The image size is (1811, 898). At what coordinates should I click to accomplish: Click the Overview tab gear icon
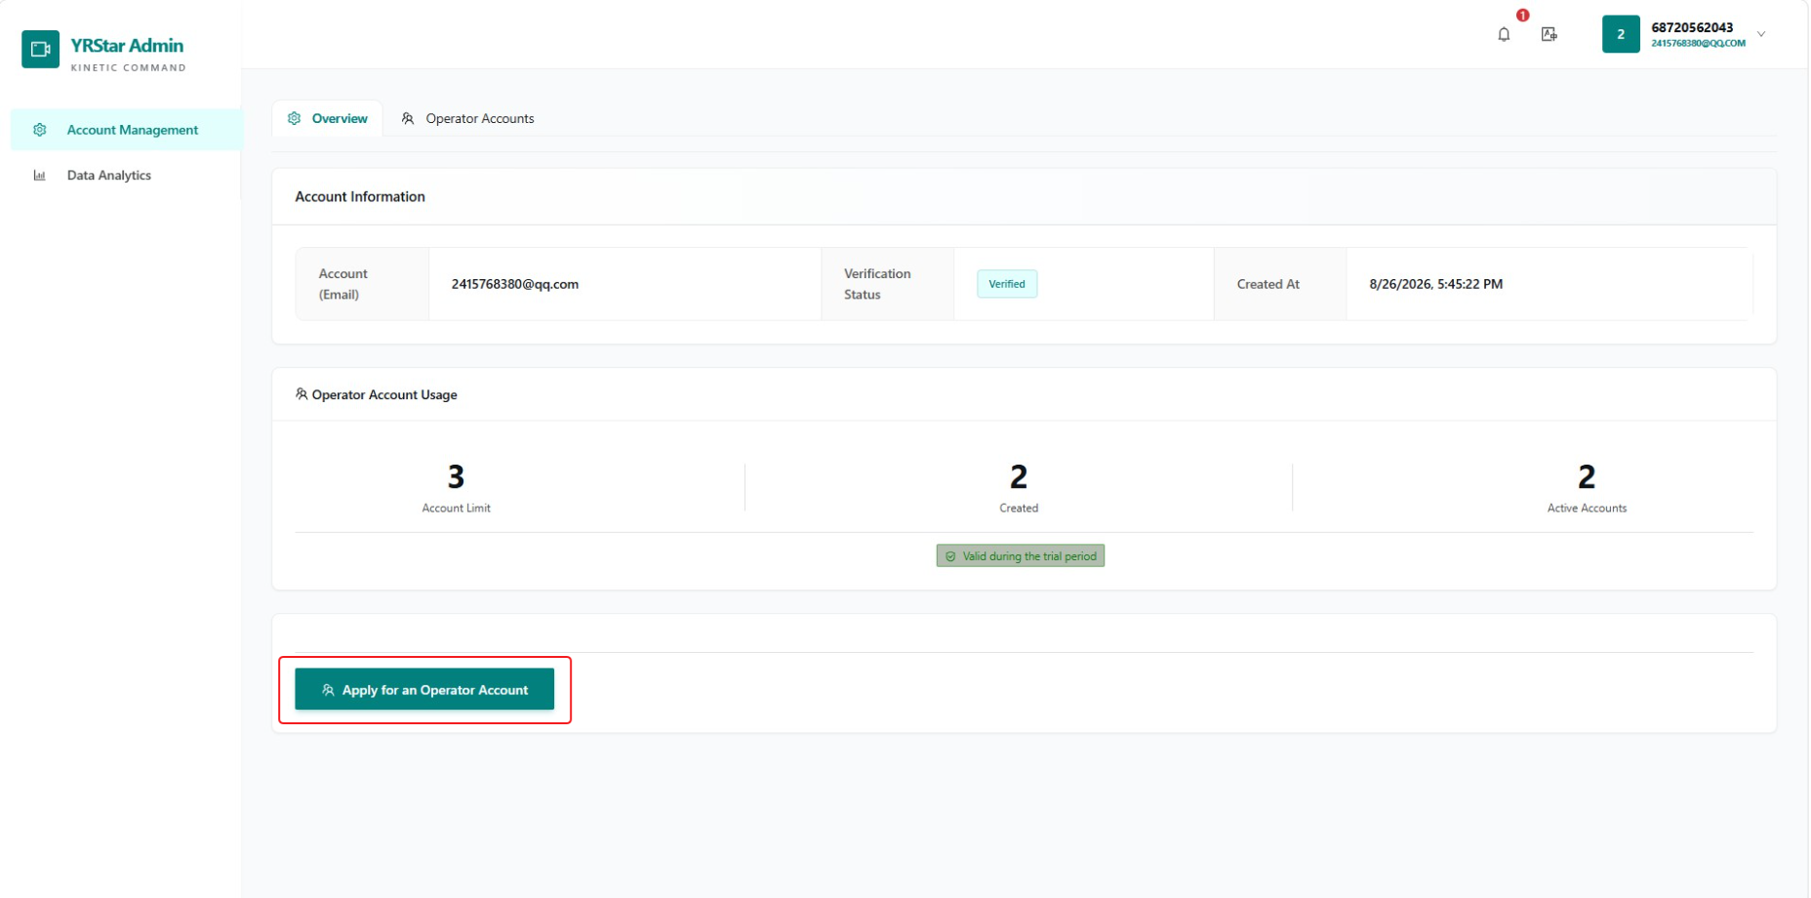tap(295, 118)
